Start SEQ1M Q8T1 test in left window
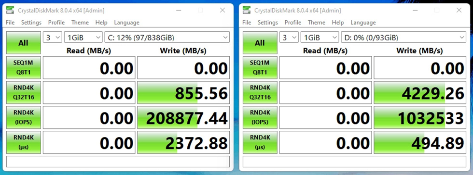This screenshot has width=473, height=175. pos(23,67)
